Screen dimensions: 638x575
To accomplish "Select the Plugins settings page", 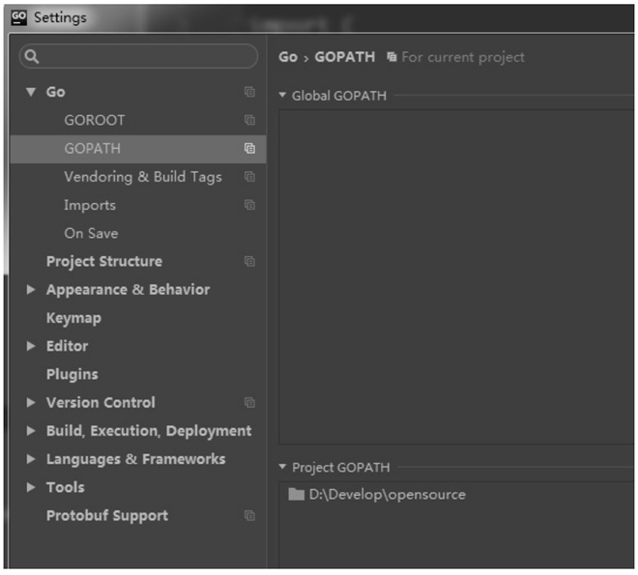I will (x=72, y=374).
